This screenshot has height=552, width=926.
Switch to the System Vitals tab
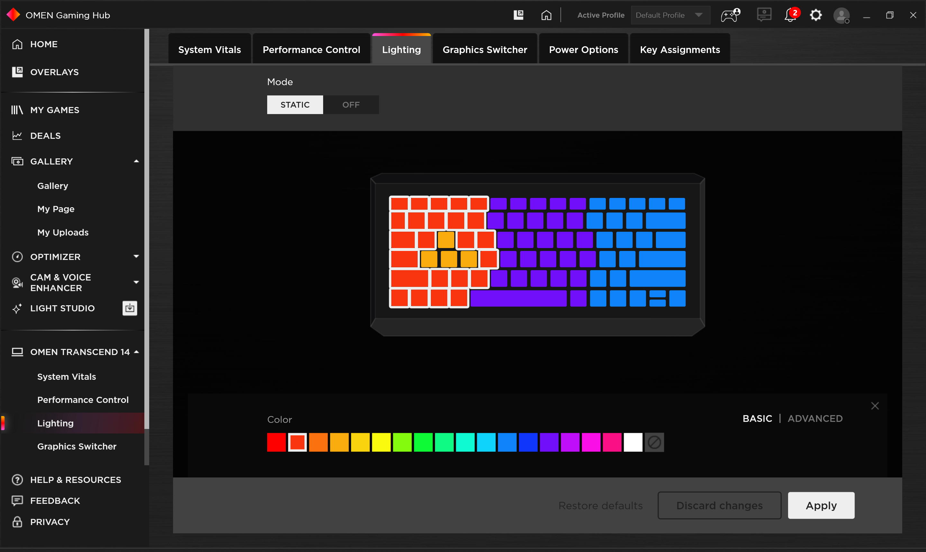(210, 49)
